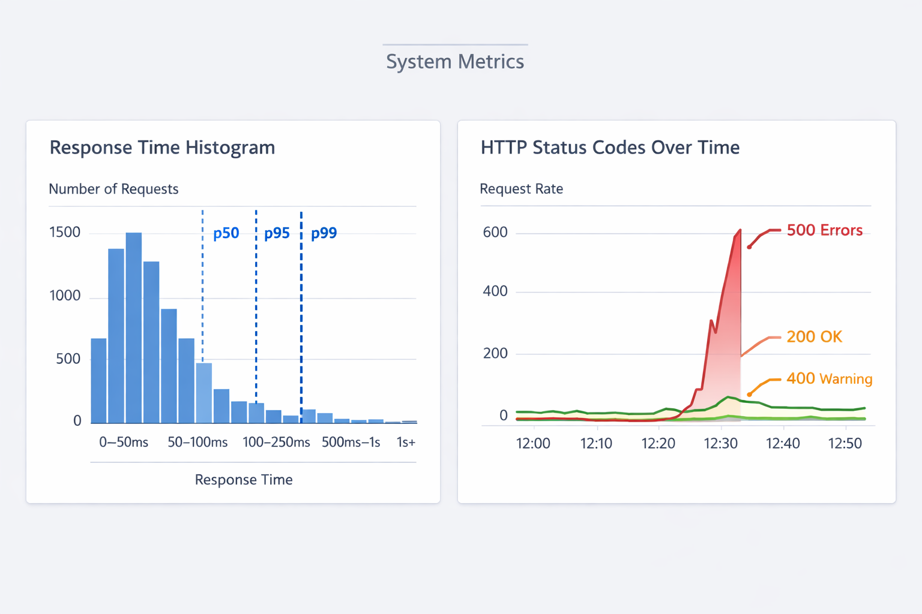Viewport: 922px width, 614px height.
Task: Select the 12:00 time axis tick
Action: [533, 444]
